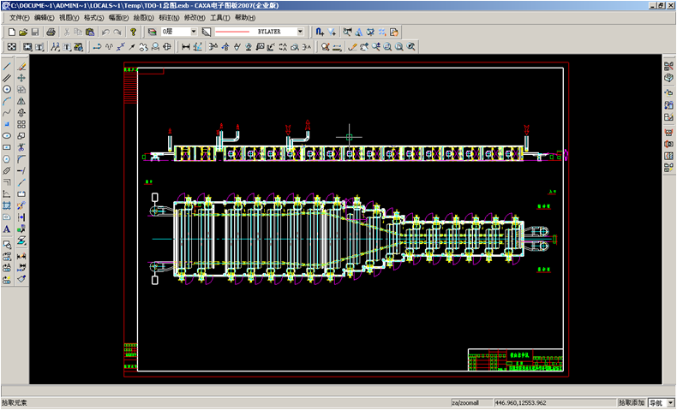Click the yellow help question mark icon

(x=133, y=32)
